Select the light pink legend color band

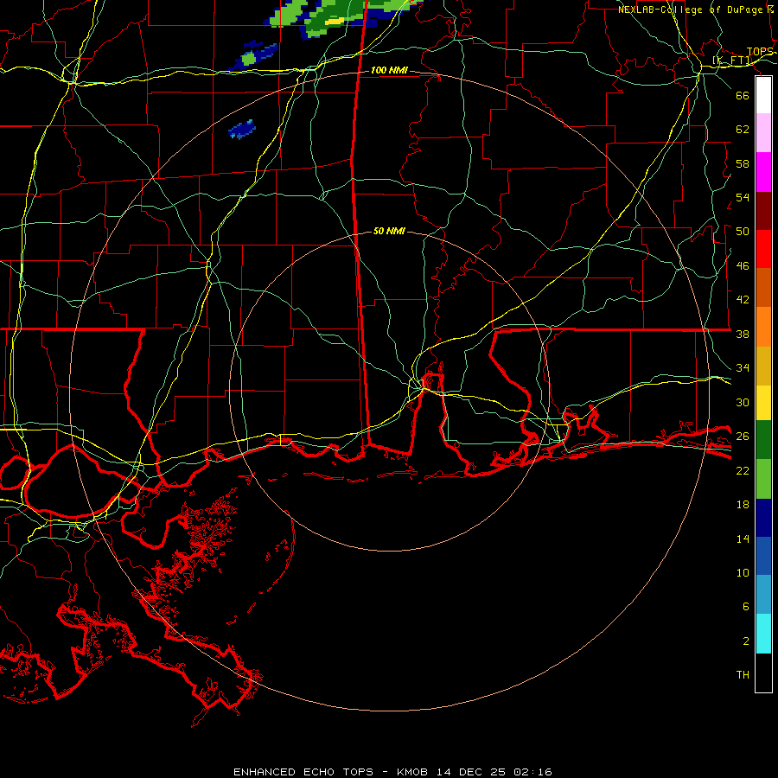763,133
